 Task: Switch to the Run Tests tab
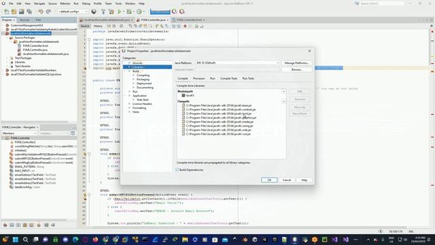pos(248,79)
